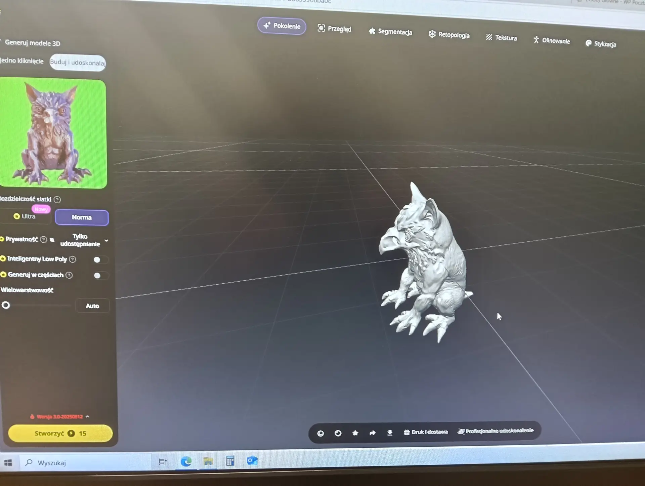
Task: Open the Calculator from the taskbar
Action: [x=230, y=461]
